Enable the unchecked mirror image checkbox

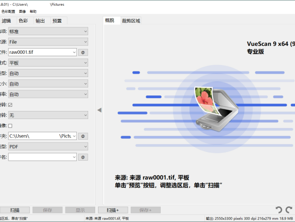[10, 126]
